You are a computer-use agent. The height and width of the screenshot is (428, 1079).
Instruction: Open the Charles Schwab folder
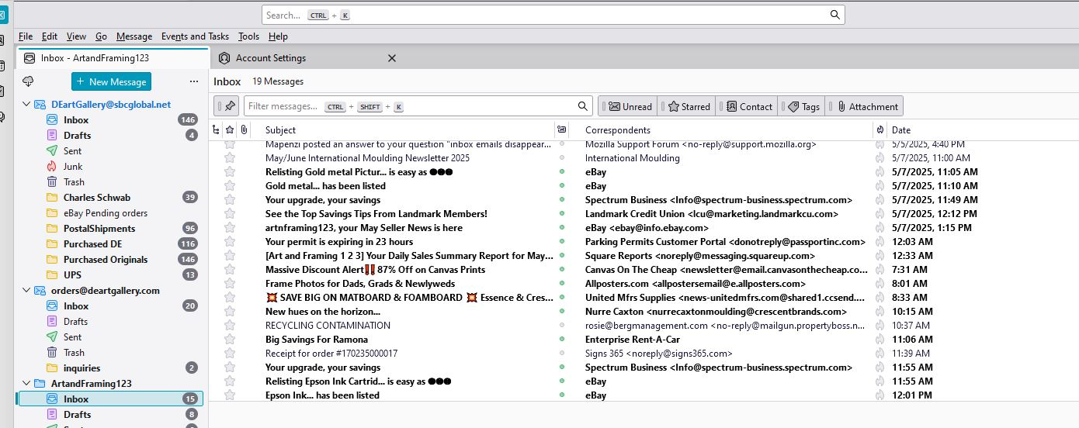pos(96,198)
